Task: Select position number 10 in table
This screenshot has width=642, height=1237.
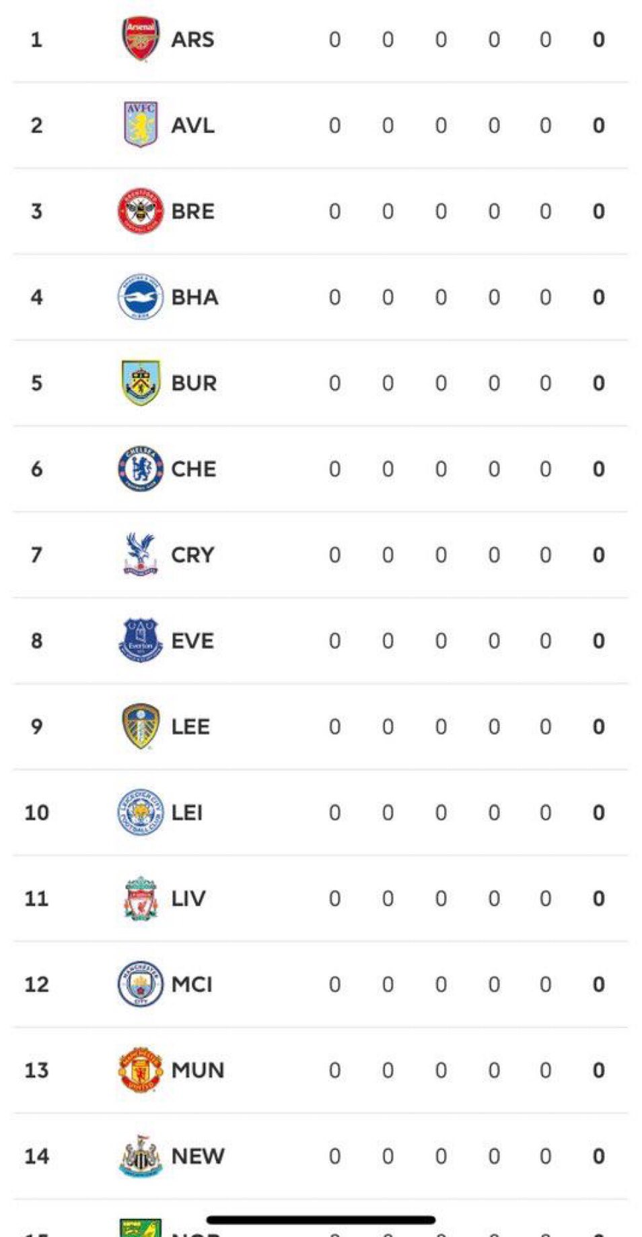Action: coord(37,813)
